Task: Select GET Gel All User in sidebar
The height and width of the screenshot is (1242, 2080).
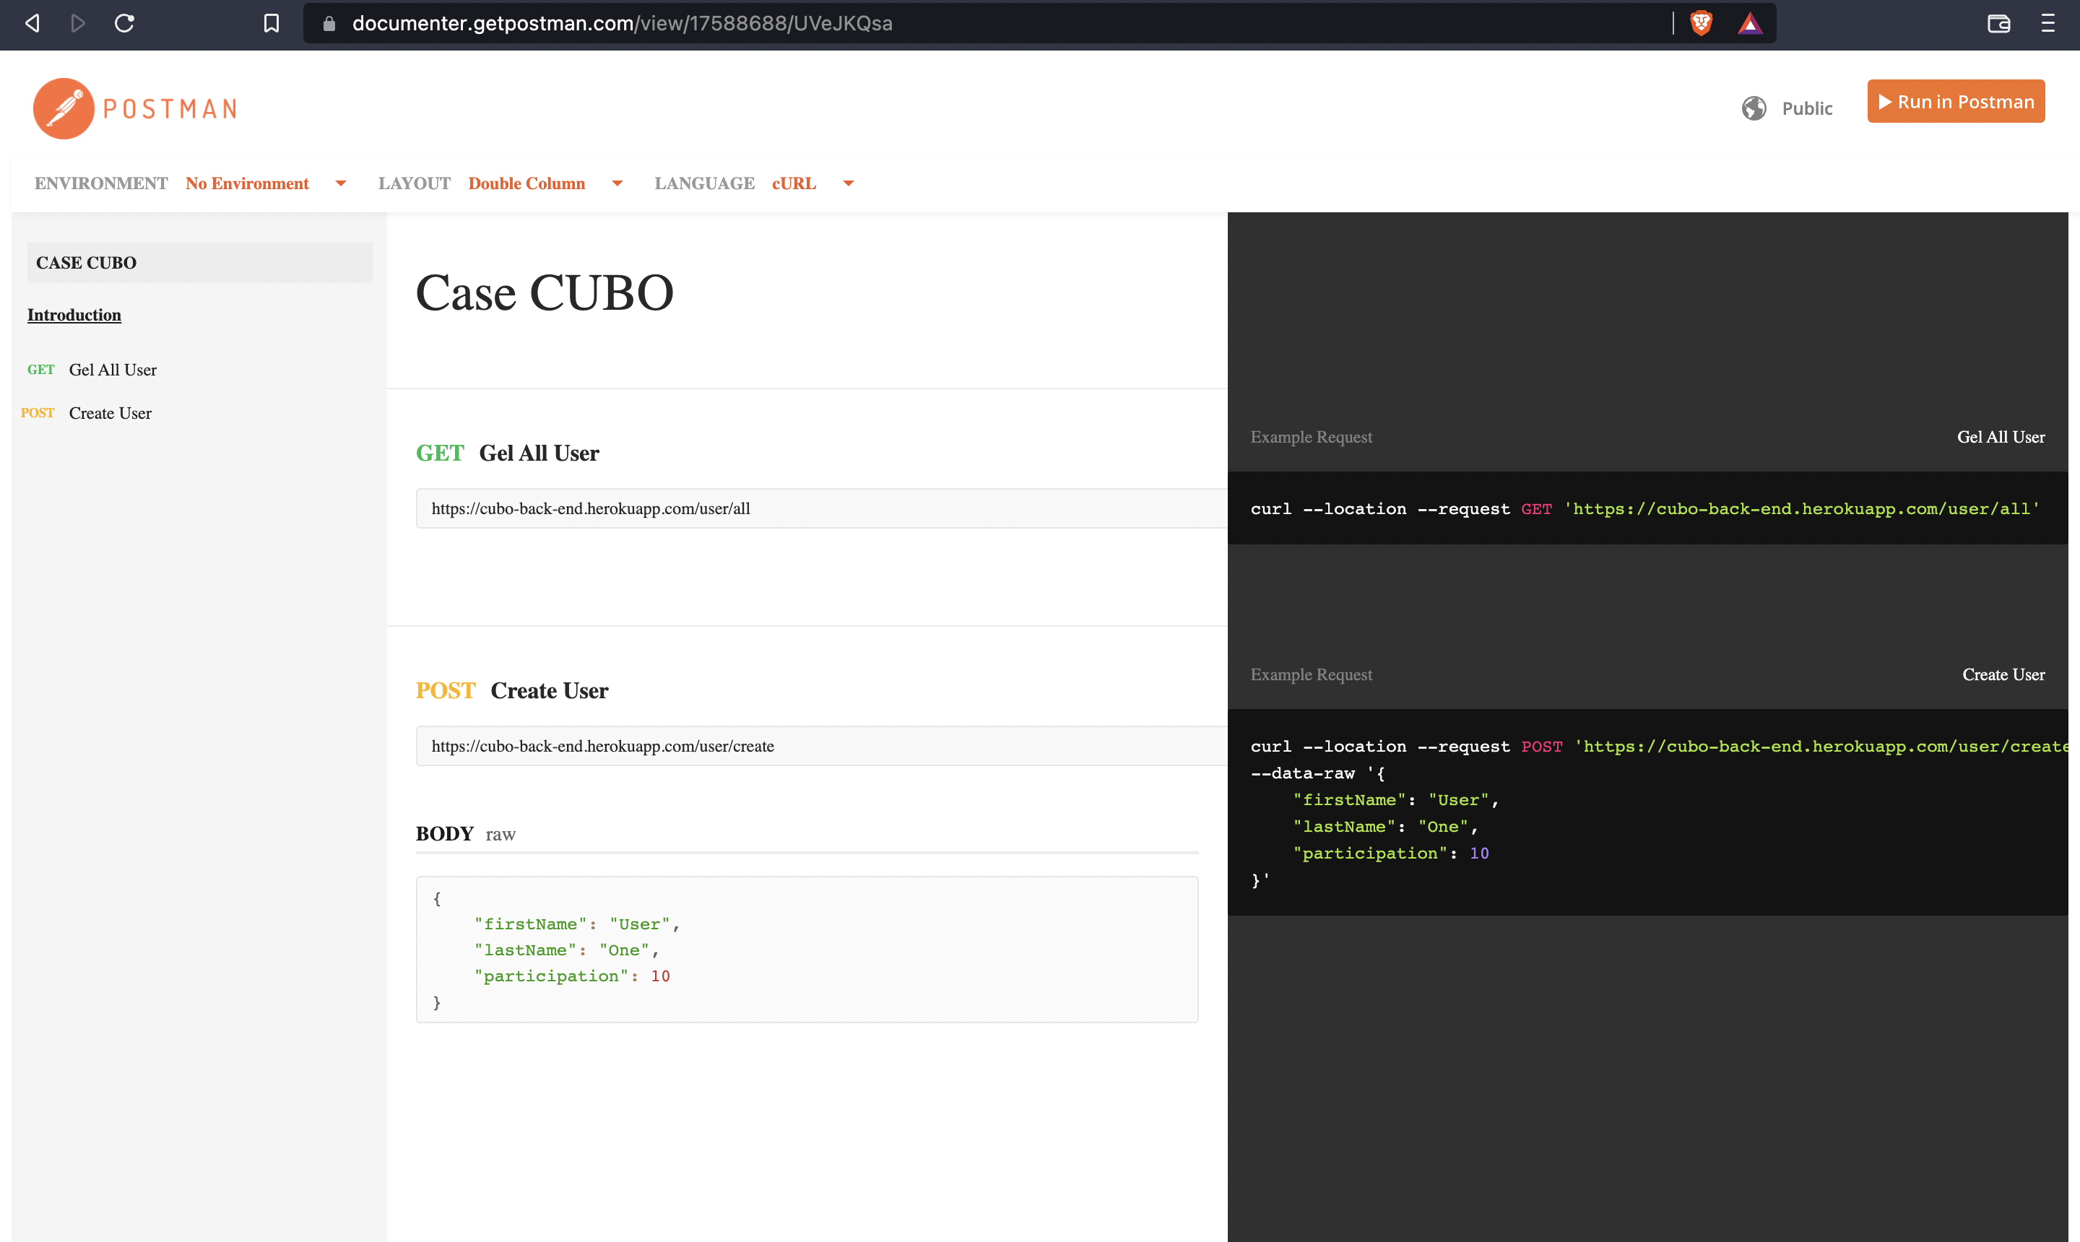Action: coord(112,370)
